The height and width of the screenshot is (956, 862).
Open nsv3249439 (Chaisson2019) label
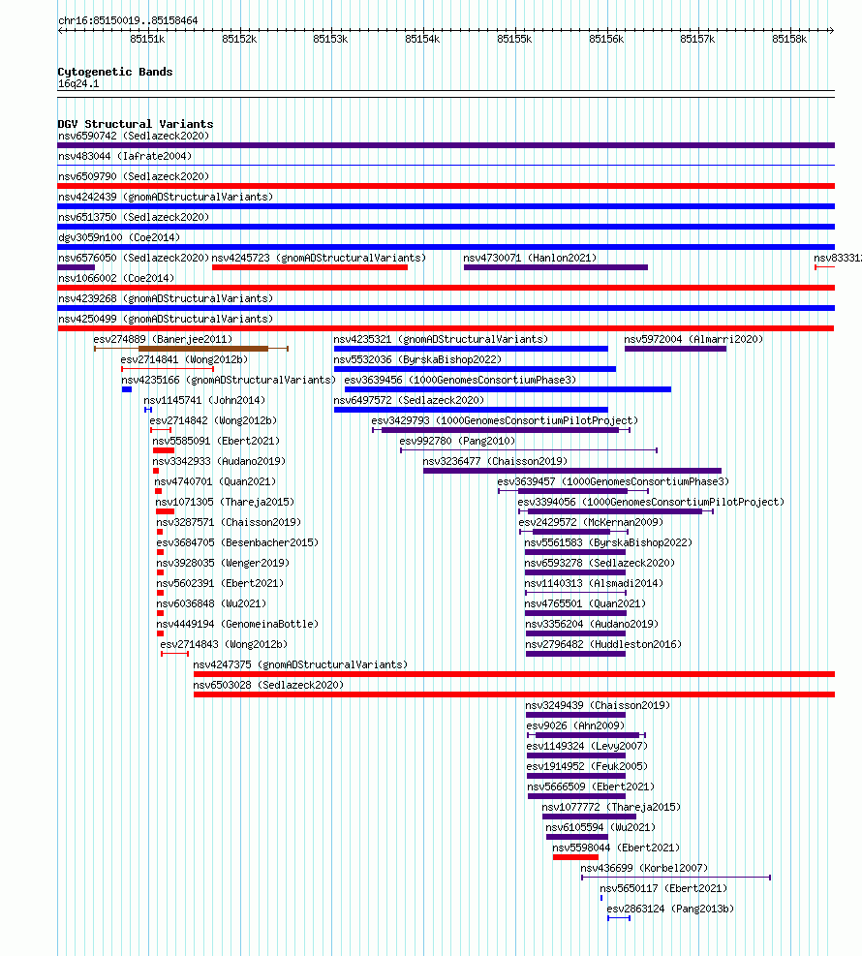point(598,705)
